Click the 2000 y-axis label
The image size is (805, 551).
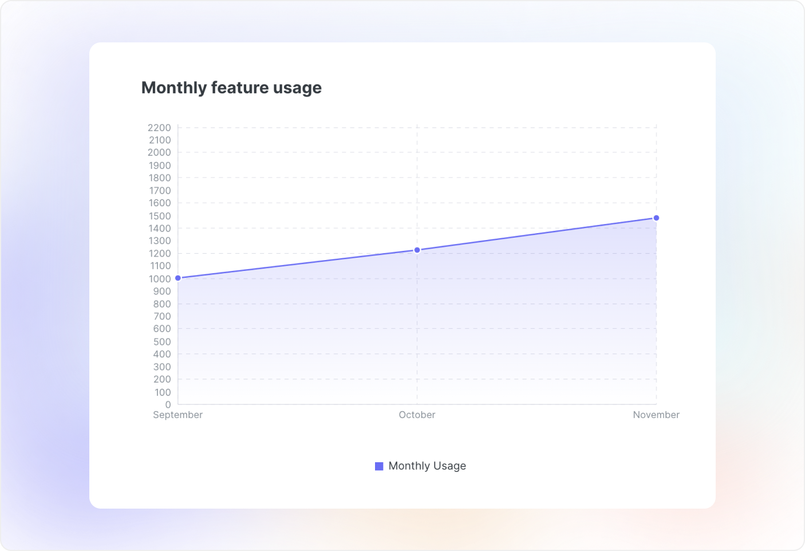click(x=159, y=152)
